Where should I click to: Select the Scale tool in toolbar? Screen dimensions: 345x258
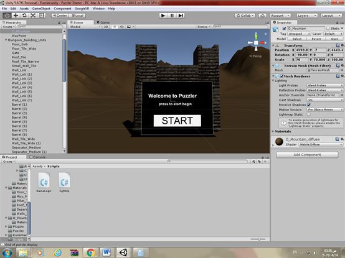33,16
